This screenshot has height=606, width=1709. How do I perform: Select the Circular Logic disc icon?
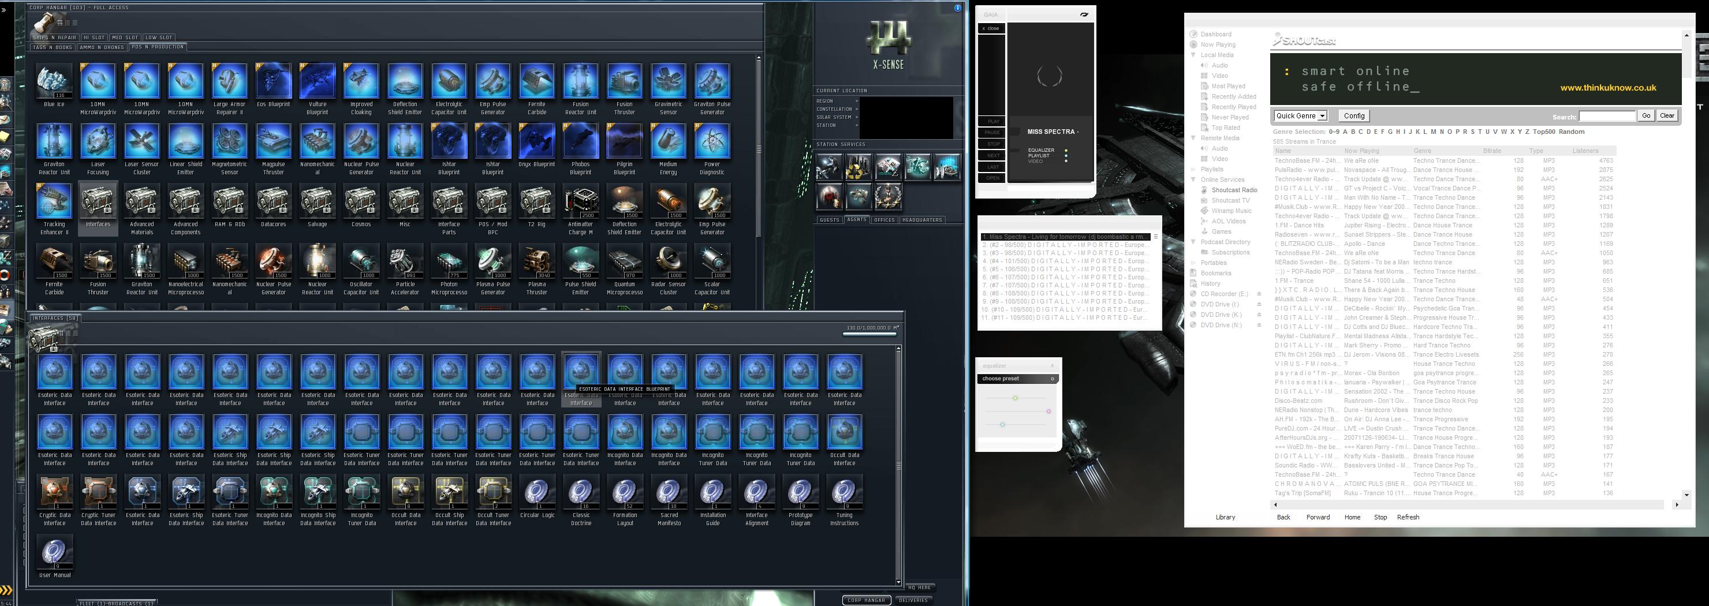coord(538,492)
